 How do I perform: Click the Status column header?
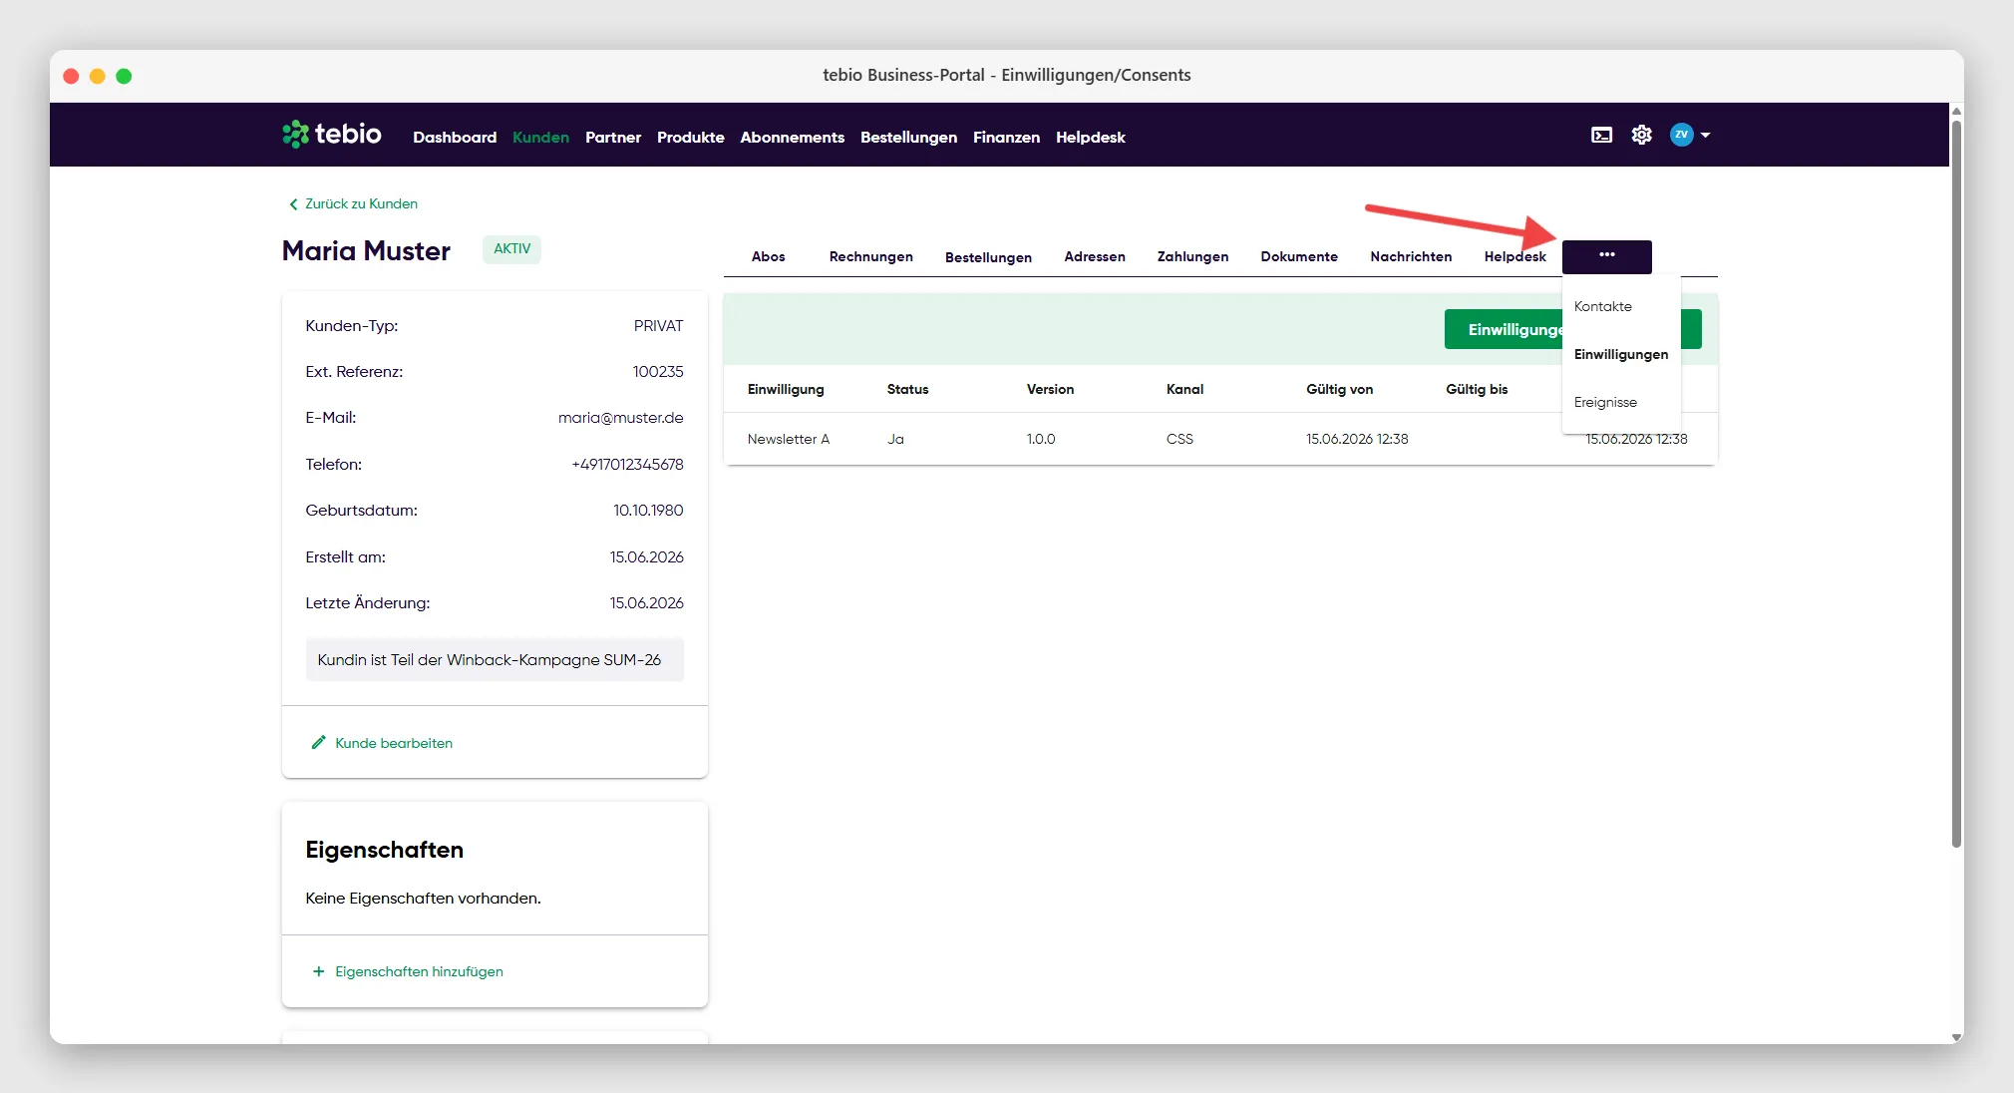[907, 389]
